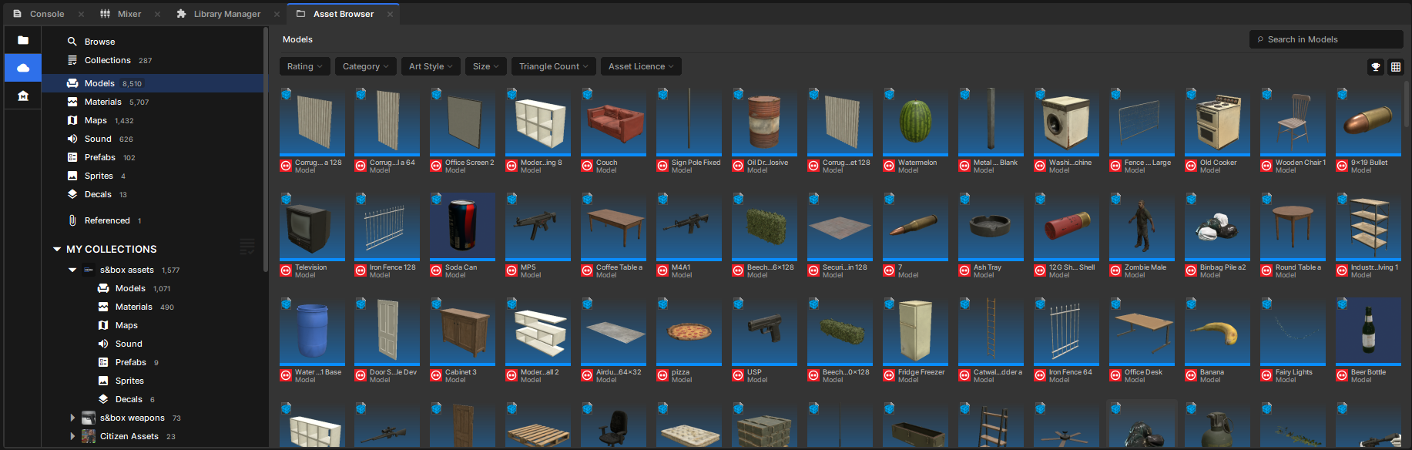Select Models 8,510 category

tap(153, 83)
